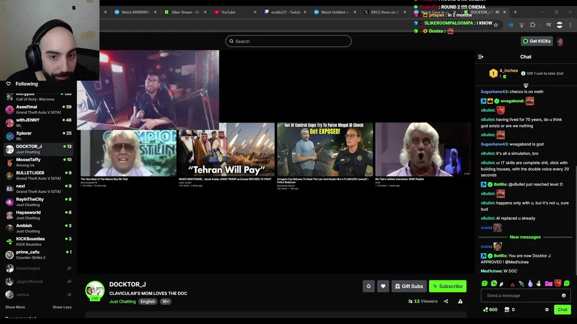
Task: Click the green Subscribe button
Action: coord(448,286)
